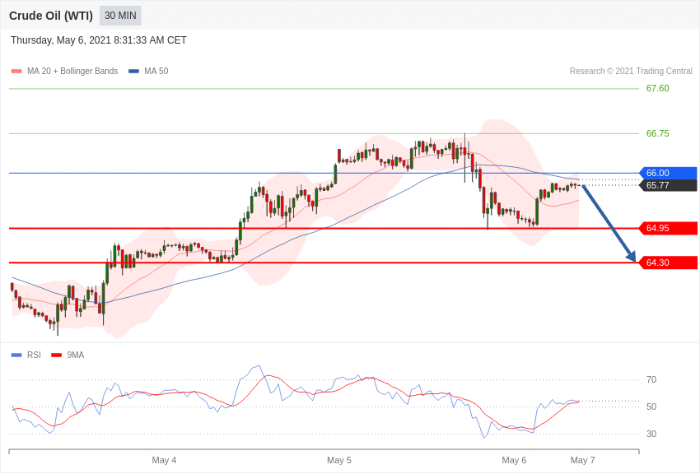700x474 pixels.
Task: Click the RSI 50 level label
Action: pyautogui.click(x=651, y=407)
